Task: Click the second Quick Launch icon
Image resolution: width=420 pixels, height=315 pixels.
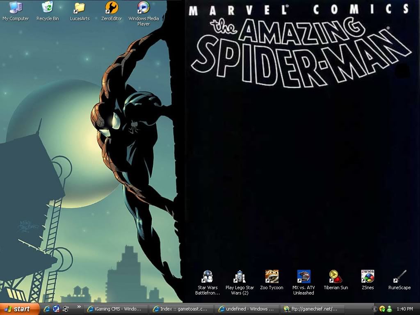Action: click(56, 309)
